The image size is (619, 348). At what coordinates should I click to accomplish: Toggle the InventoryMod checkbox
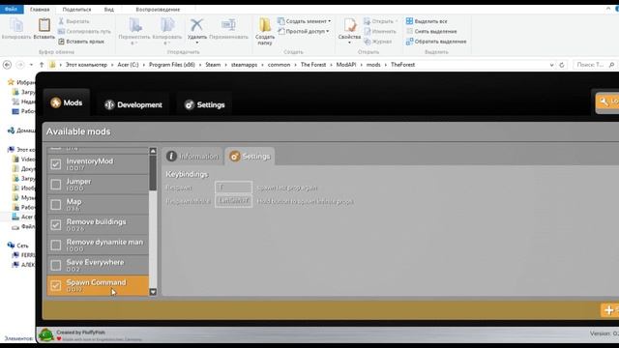point(56,164)
